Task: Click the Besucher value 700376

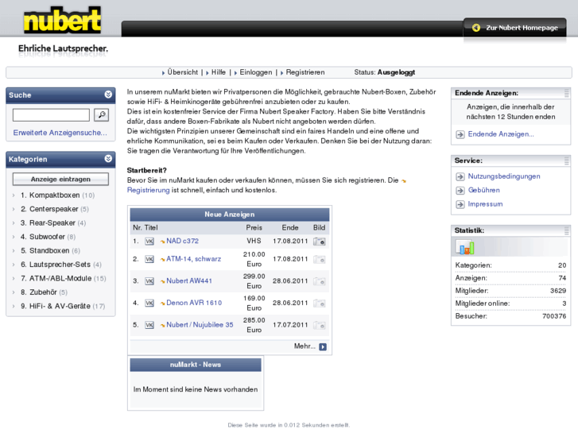Action: pyautogui.click(x=554, y=316)
